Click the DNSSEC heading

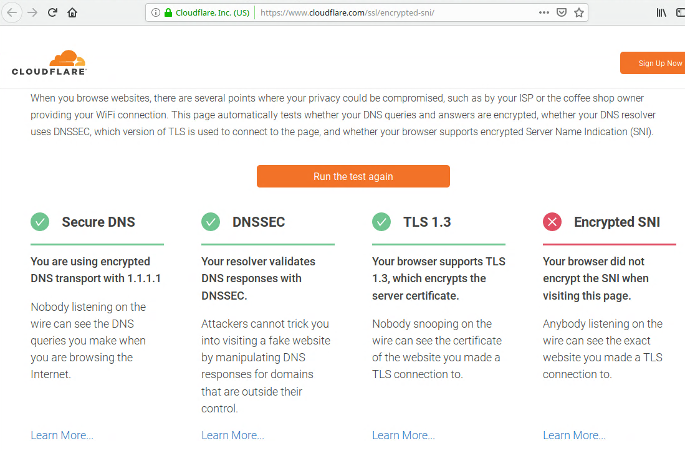click(259, 222)
